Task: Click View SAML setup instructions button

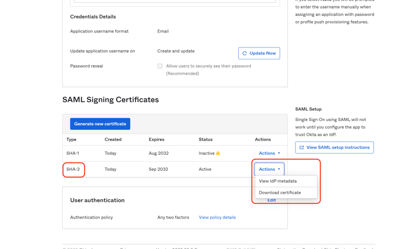Action: point(334,147)
